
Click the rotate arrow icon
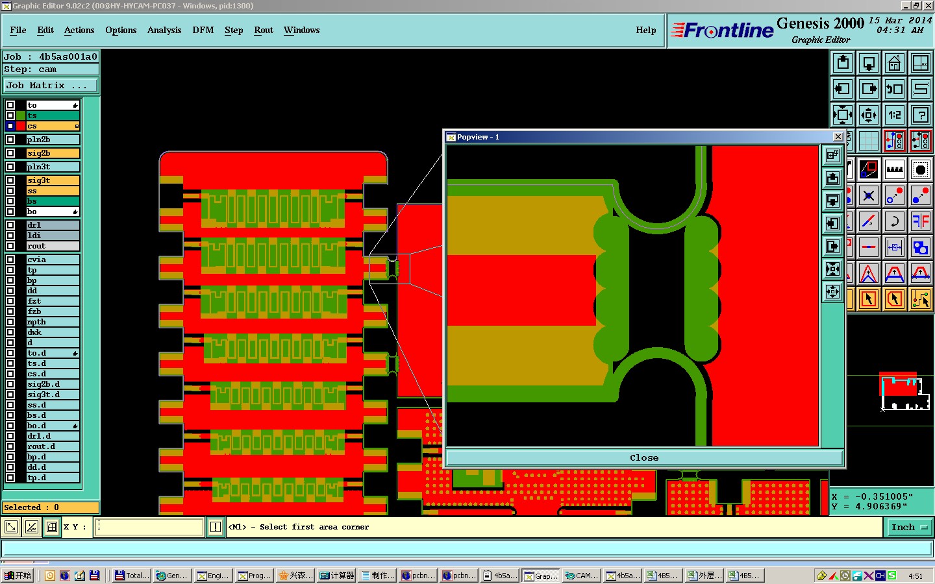point(895,221)
